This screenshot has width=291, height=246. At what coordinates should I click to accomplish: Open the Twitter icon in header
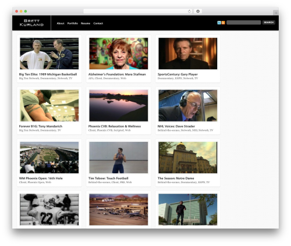[x=219, y=23]
